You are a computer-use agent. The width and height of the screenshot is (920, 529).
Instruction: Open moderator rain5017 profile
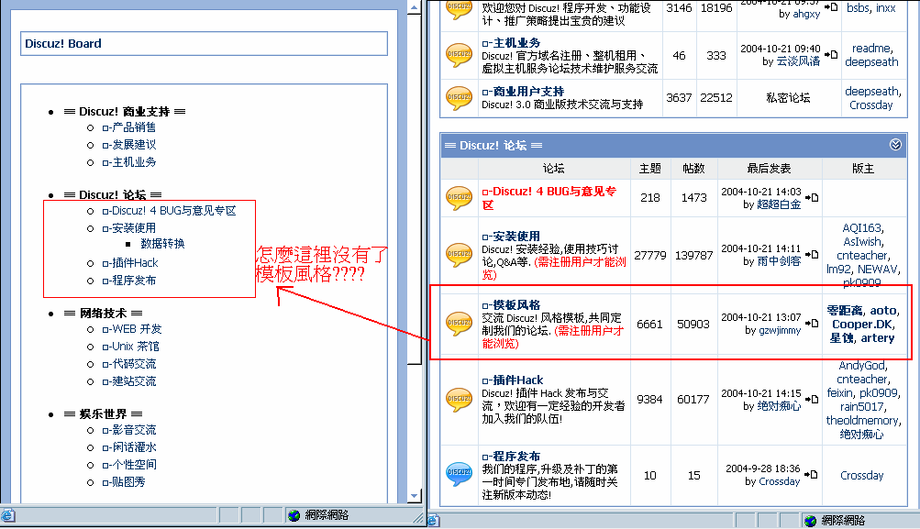pyautogui.click(x=861, y=407)
